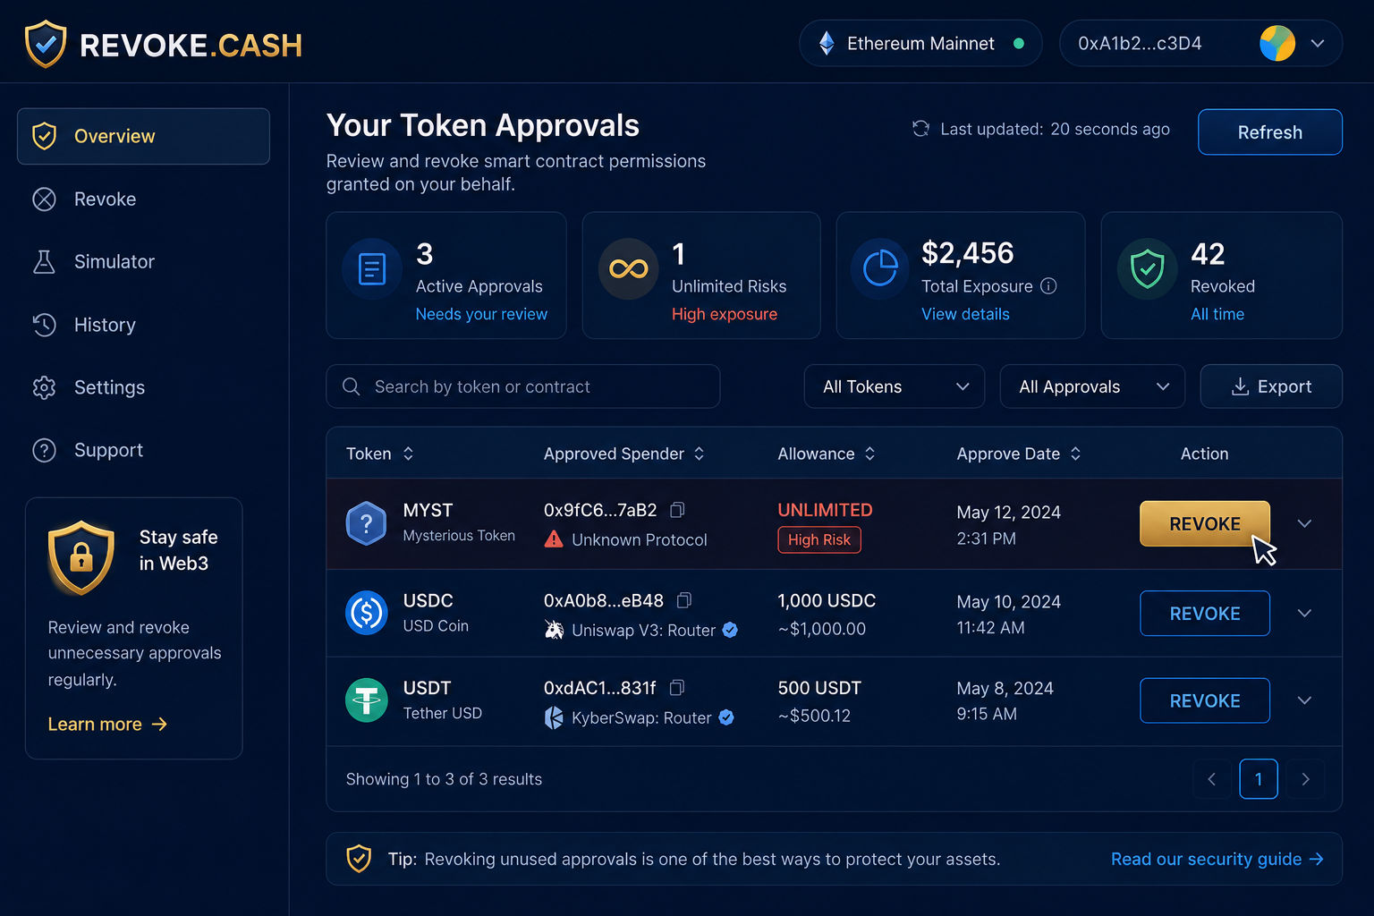The height and width of the screenshot is (916, 1374).
Task: Sort table by Token column
Action: 408,454
